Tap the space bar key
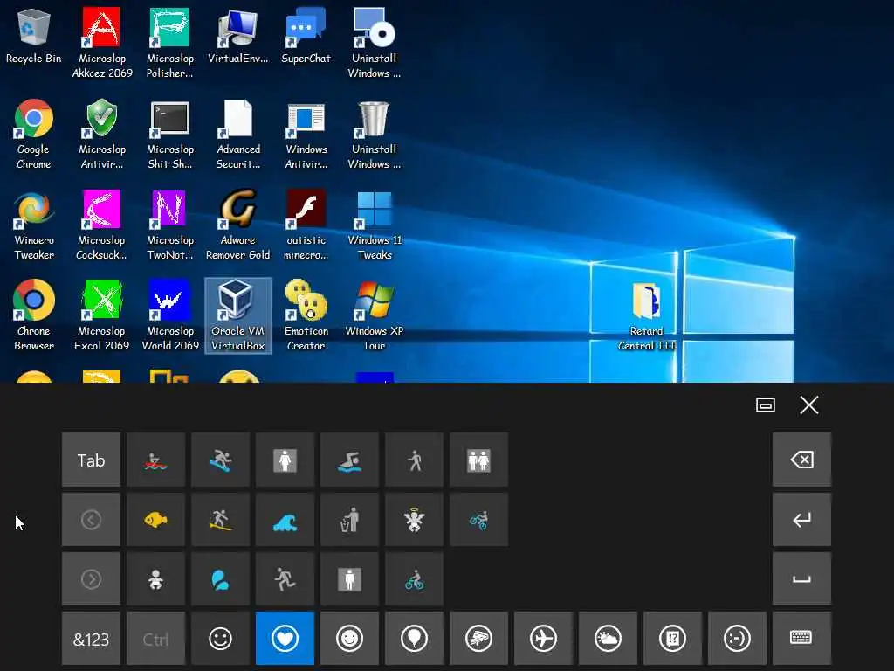894x671 pixels. [x=801, y=579]
